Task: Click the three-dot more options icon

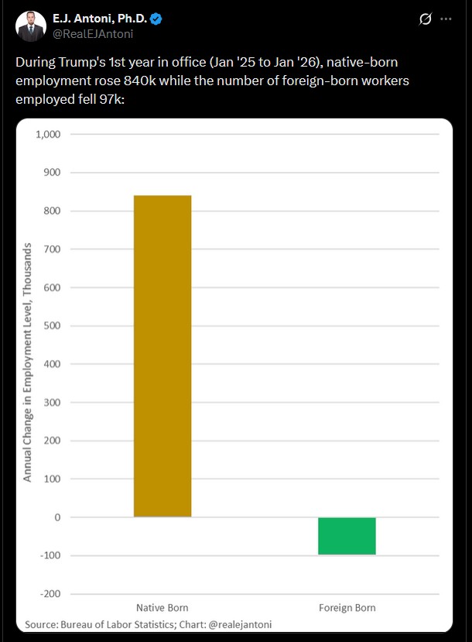Action: pyautogui.click(x=446, y=19)
